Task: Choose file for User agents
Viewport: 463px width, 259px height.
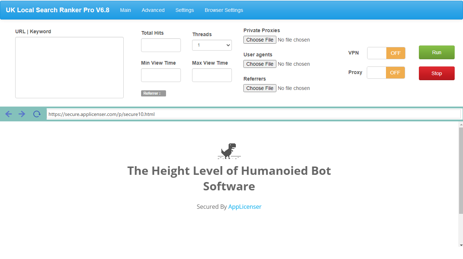Action: [260, 64]
